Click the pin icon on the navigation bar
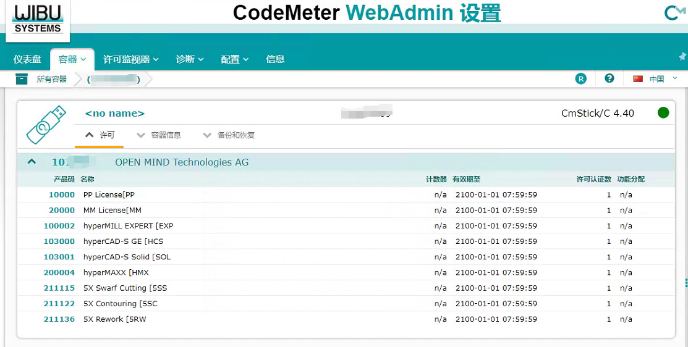 click(682, 57)
